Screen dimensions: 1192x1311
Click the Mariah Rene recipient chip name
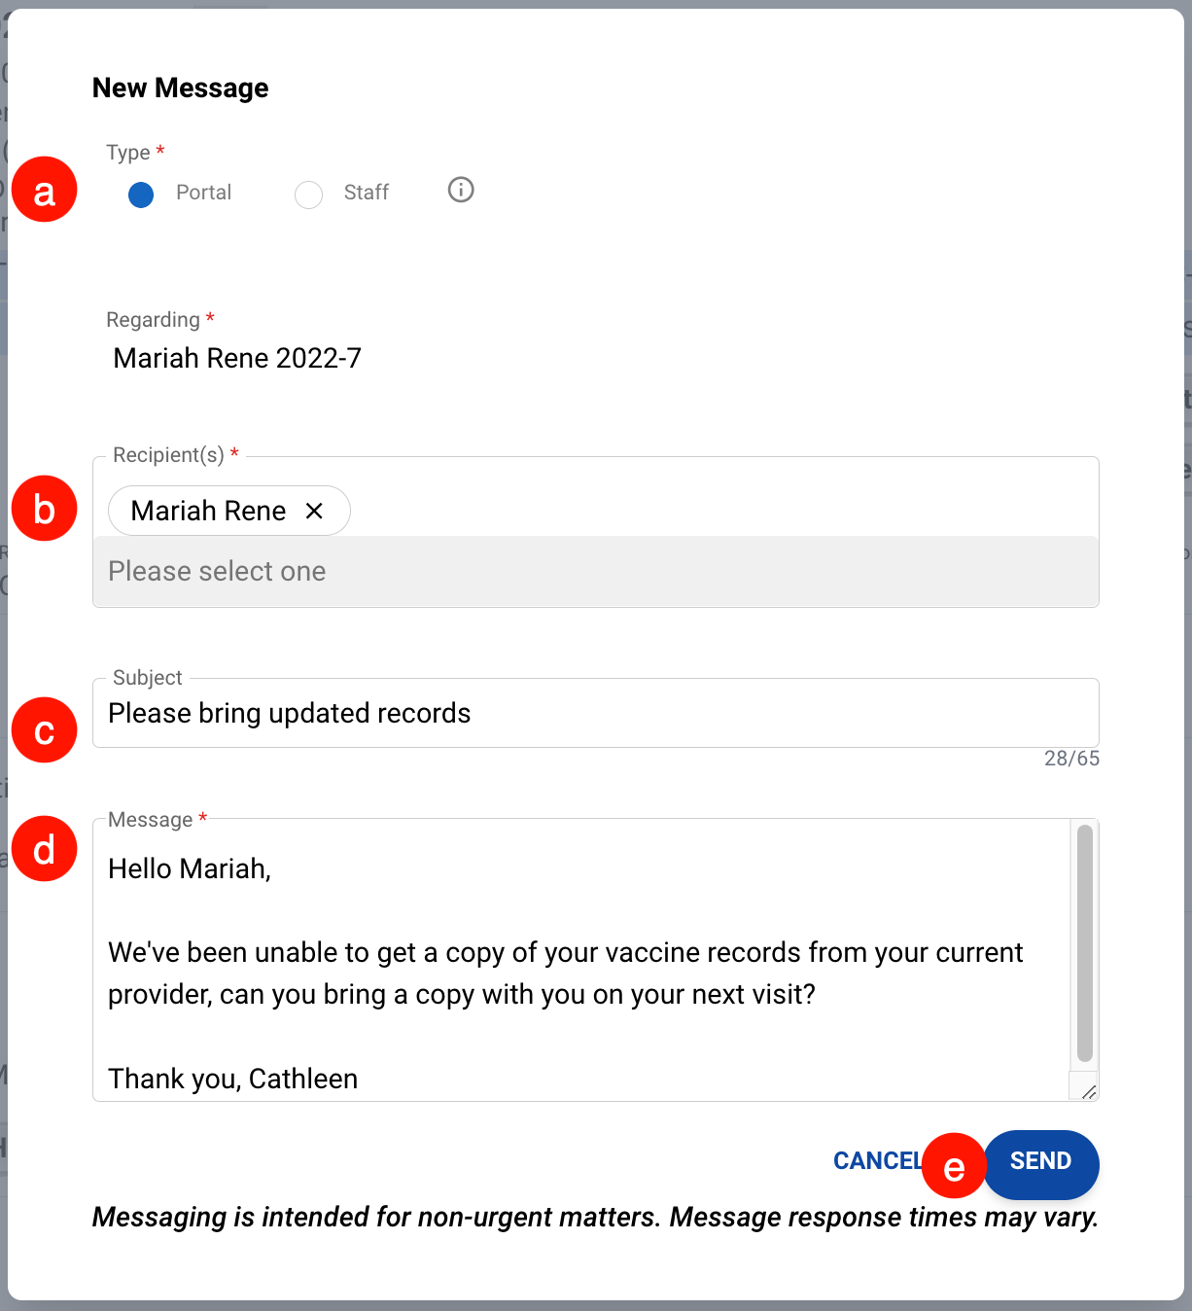[x=208, y=511]
